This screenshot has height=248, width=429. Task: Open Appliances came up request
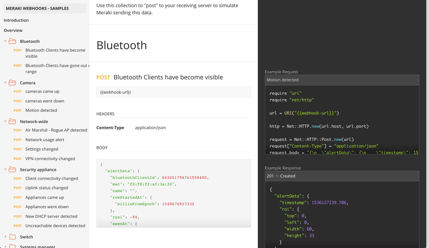pos(45,197)
